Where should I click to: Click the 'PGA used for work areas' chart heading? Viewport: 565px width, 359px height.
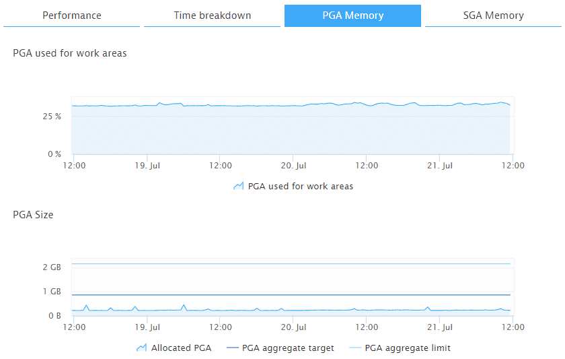(x=70, y=53)
